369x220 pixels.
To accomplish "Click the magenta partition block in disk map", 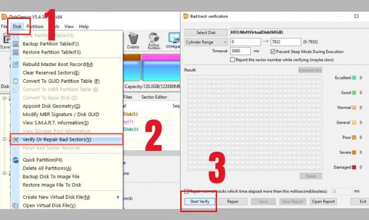I will coord(161,68).
